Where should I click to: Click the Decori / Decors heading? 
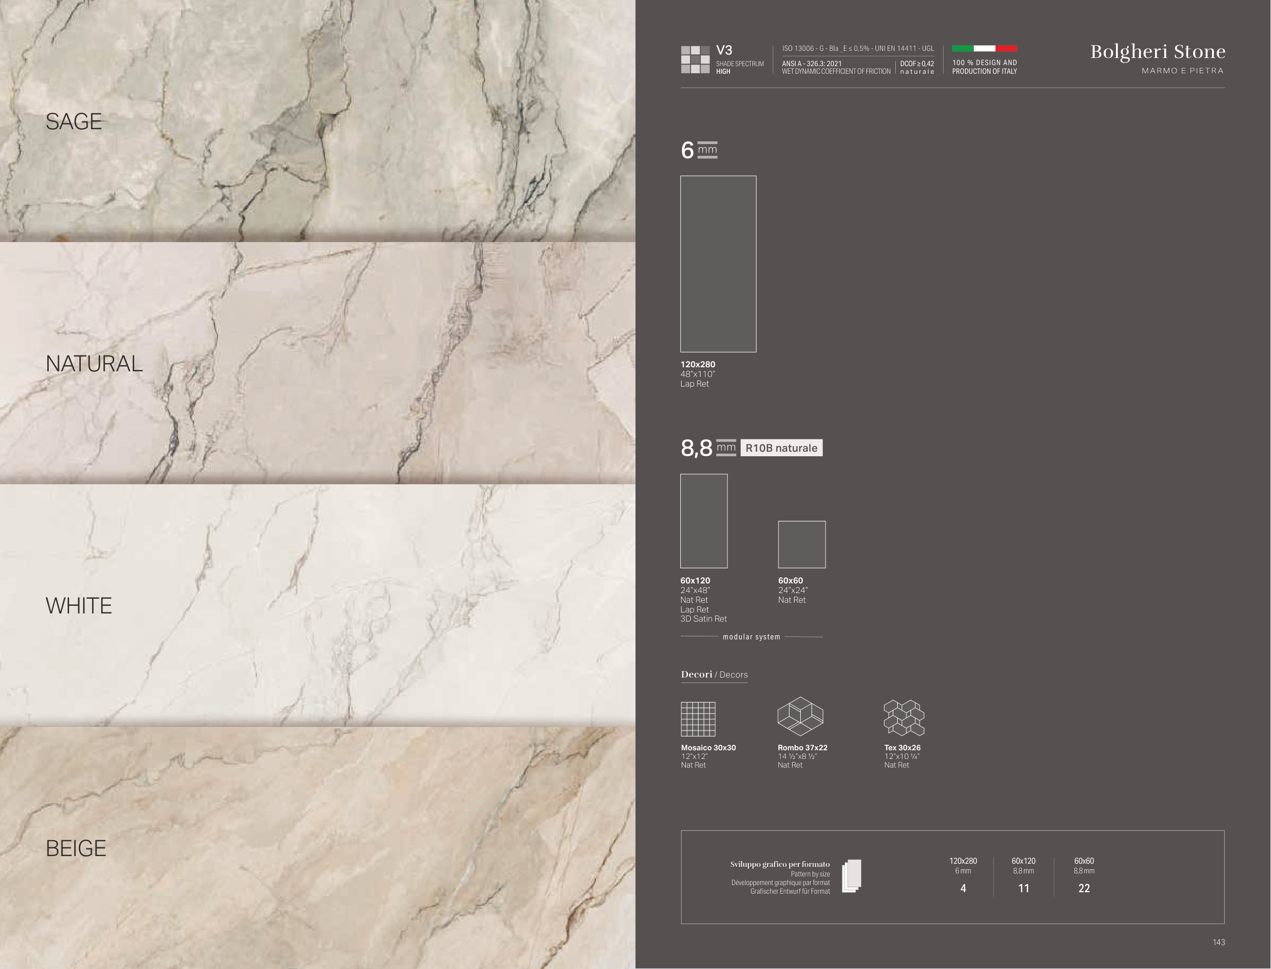pos(714,674)
